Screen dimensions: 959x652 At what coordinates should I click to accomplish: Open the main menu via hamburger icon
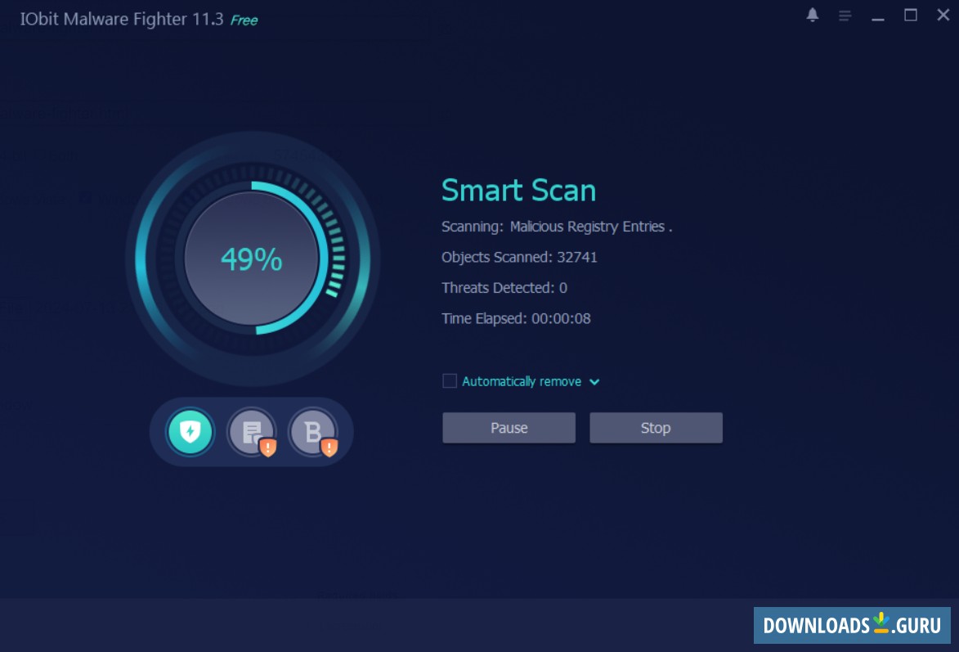[845, 15]
